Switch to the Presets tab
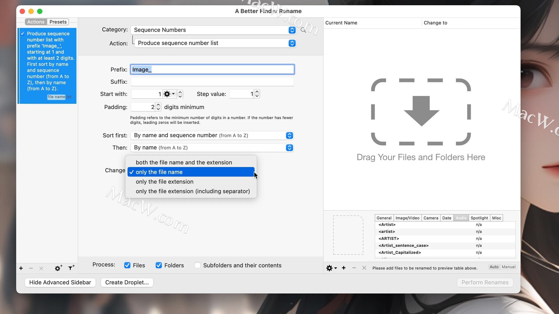The width and height of the screenshot is (559, 314). [x=58, y=22]
